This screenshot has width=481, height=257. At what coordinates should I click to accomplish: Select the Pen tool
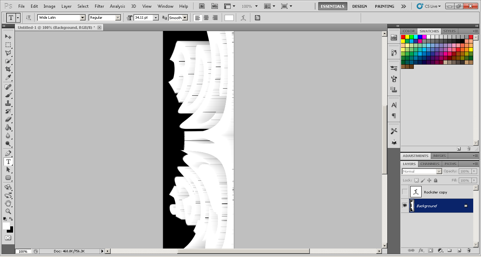coord(8,153)
